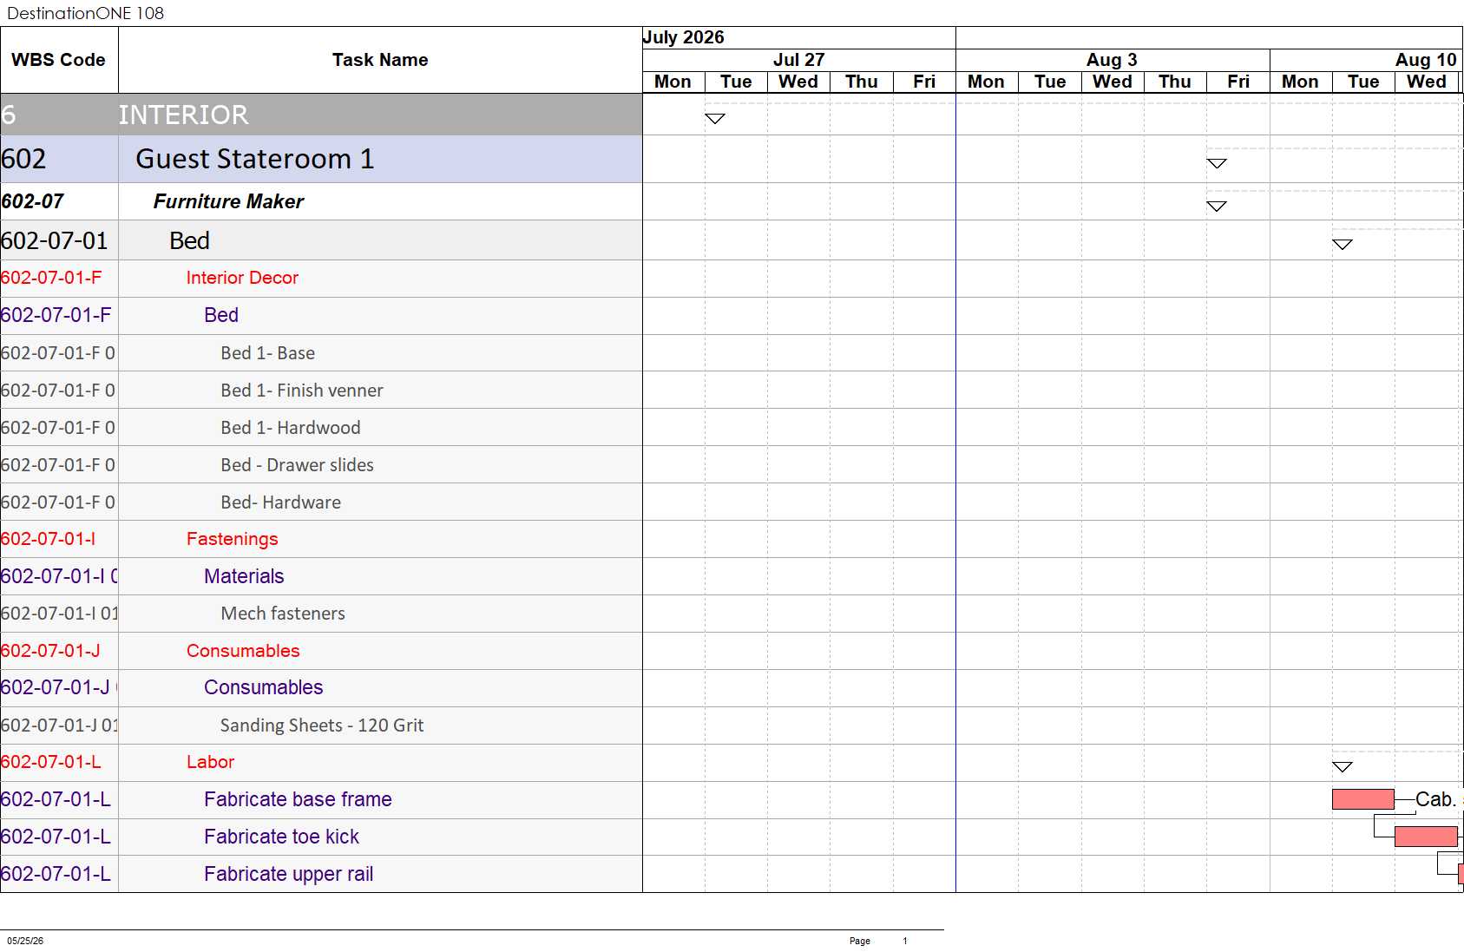
Task: Select Sanding Sheets - 120 Grit task
Action: point(322,725)
